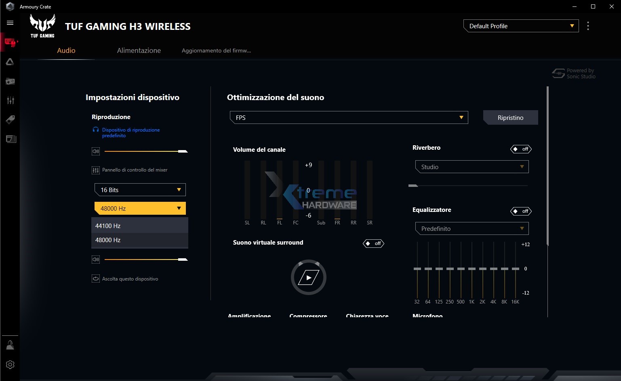Select the Aura Sync triangle icon in sidebar
This screenshot has height=381, width=621.
point(10,62)
